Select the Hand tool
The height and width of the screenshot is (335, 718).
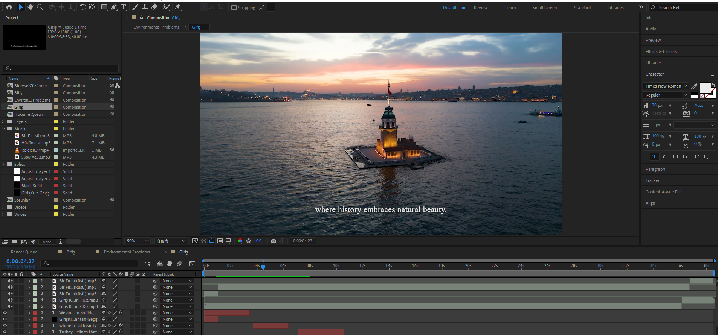coord(31,7)
